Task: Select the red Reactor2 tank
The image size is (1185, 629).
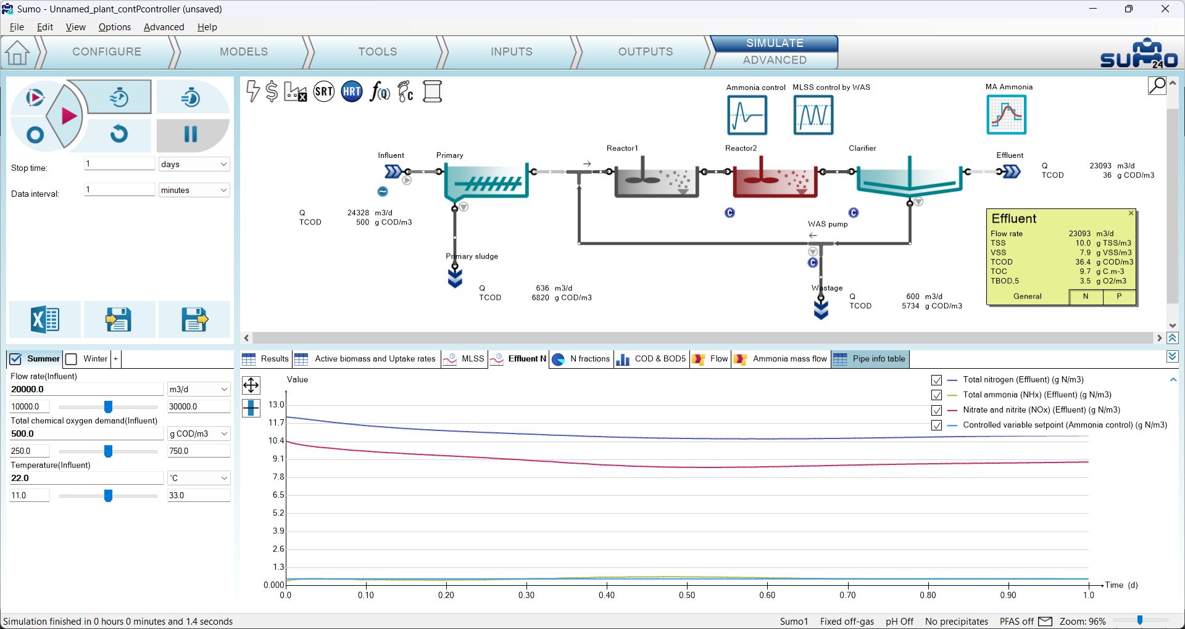Action: click(x=775, y=179)
